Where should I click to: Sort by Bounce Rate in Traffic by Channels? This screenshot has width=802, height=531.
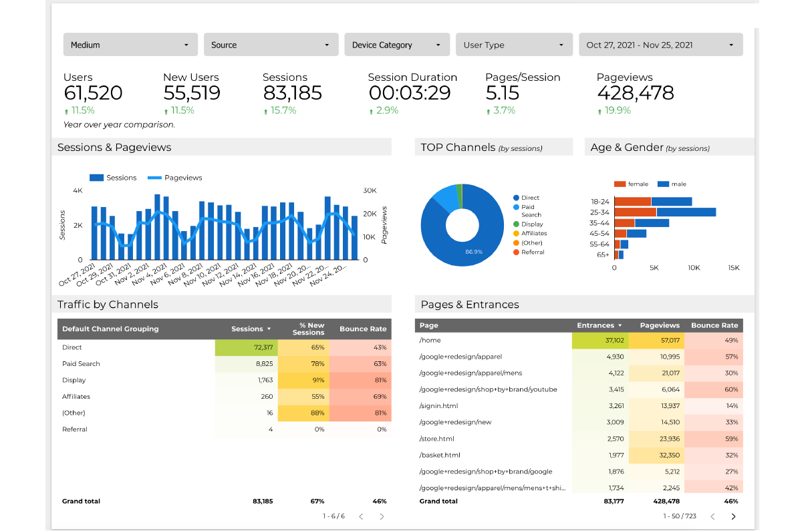click(363, 329)
